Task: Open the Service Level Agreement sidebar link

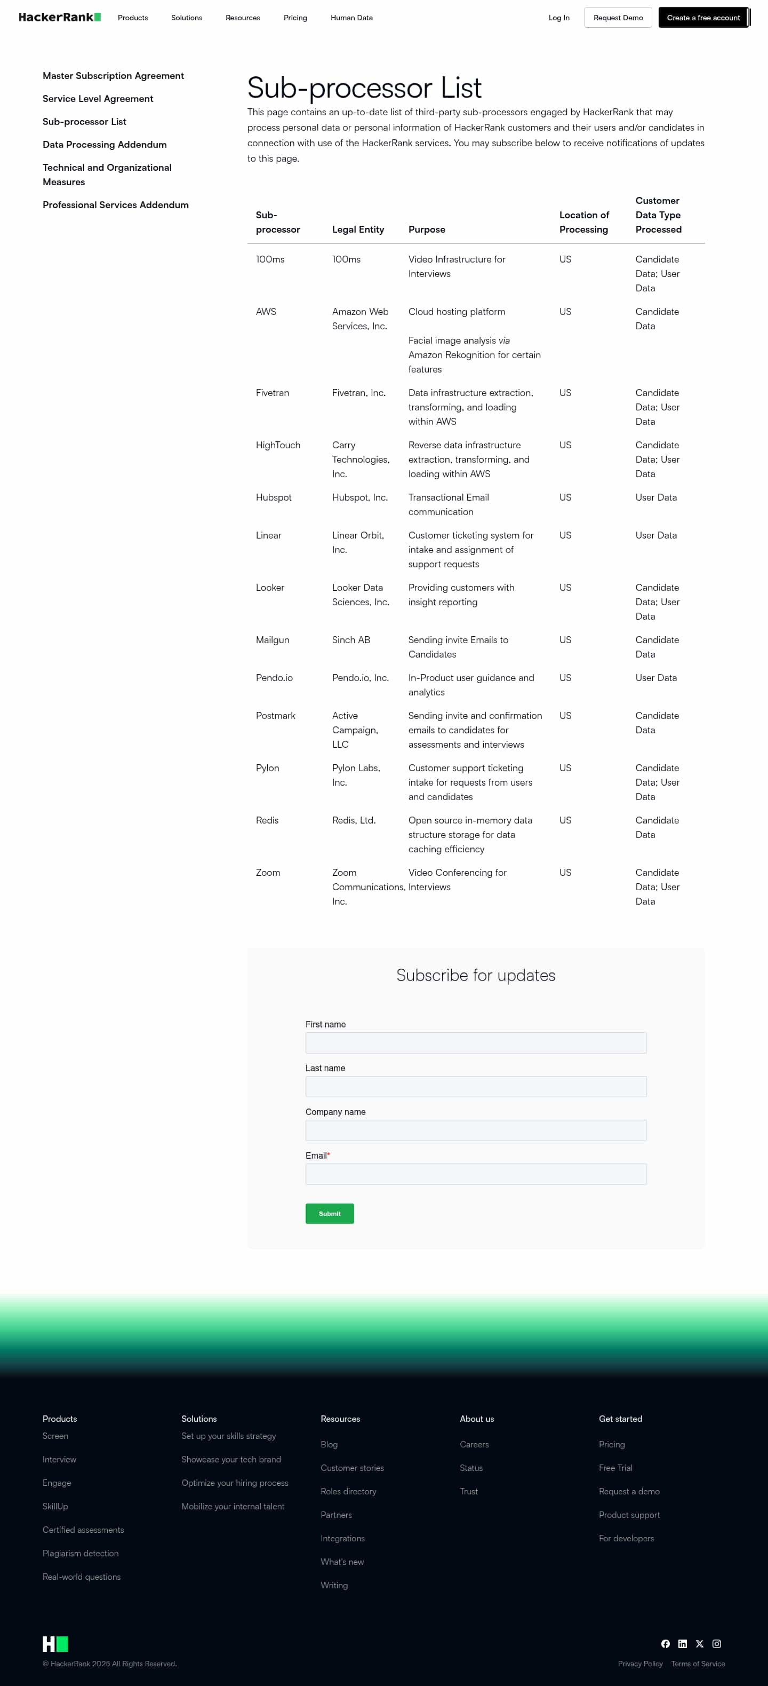Action: (98, 99)
